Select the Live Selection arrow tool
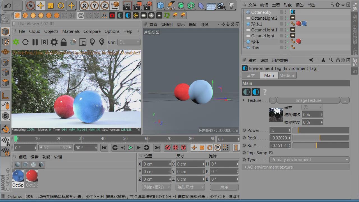Screen dimensions: 359x202 click(x=31, y=5)
